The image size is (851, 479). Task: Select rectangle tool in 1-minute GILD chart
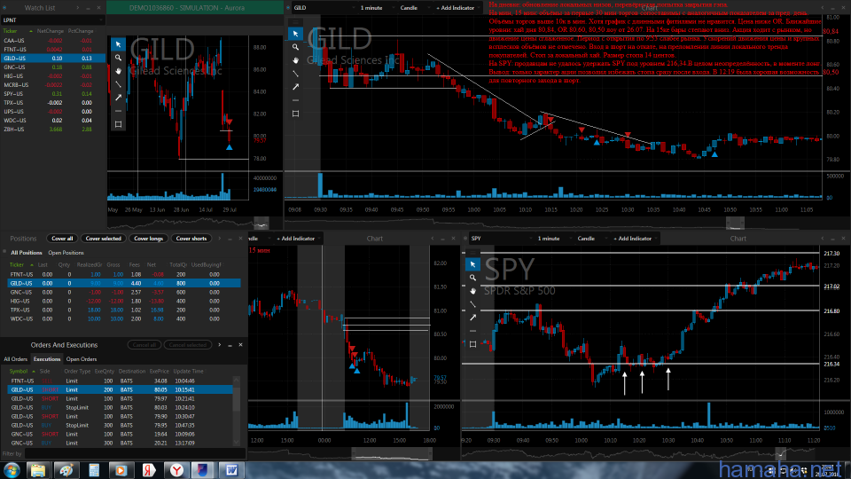point(295,114)
